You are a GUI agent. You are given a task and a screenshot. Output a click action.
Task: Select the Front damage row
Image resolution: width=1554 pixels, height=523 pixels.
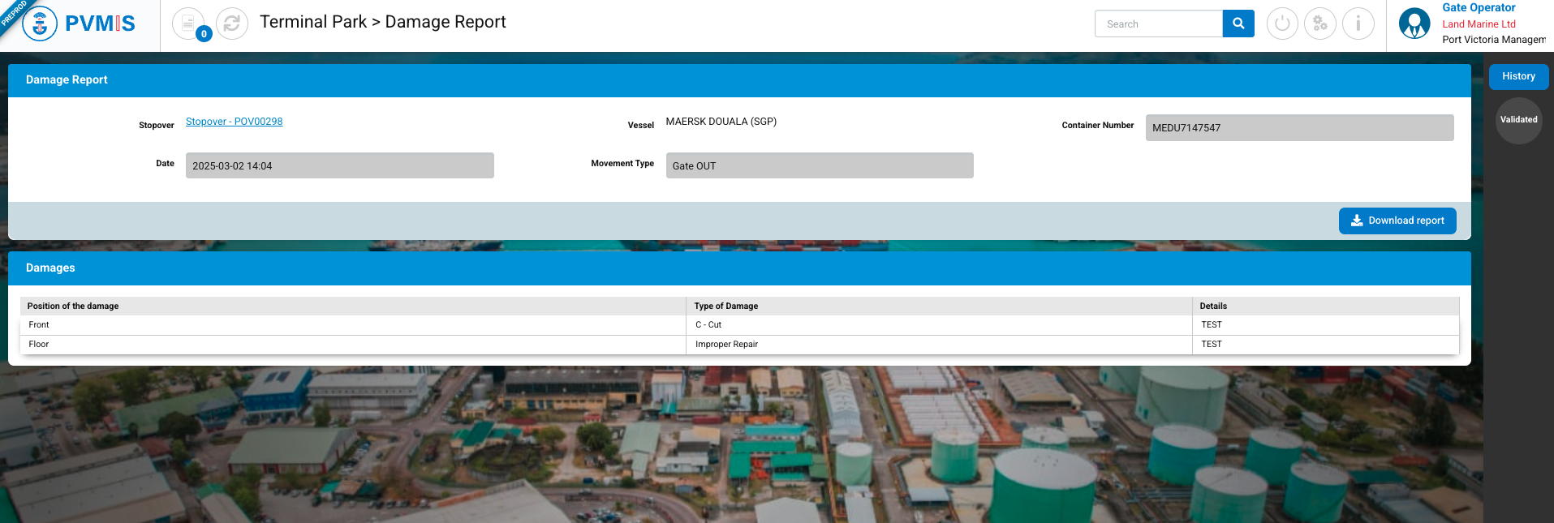[x=353, y=325]
